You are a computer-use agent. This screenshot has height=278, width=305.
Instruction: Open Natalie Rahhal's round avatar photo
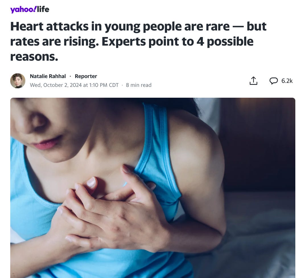coord(18,81)
